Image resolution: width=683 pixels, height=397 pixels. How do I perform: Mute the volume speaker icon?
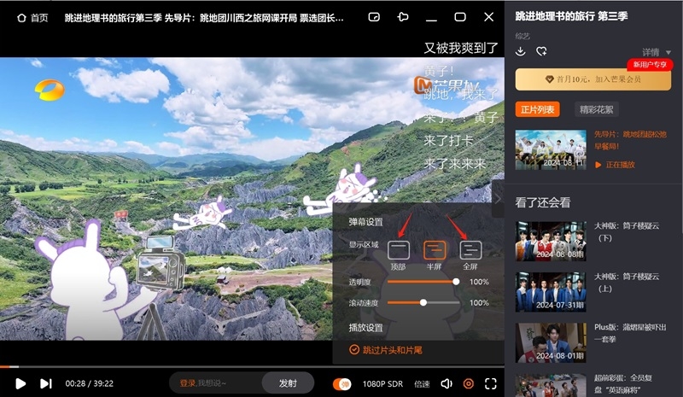(447, 383)
